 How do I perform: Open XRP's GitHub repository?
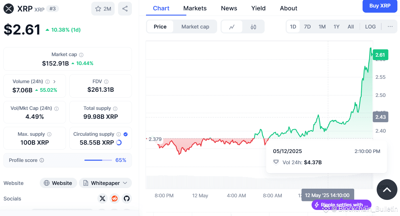point(127,198)
